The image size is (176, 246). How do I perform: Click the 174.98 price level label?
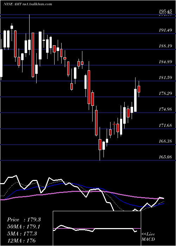pos(165,109)
